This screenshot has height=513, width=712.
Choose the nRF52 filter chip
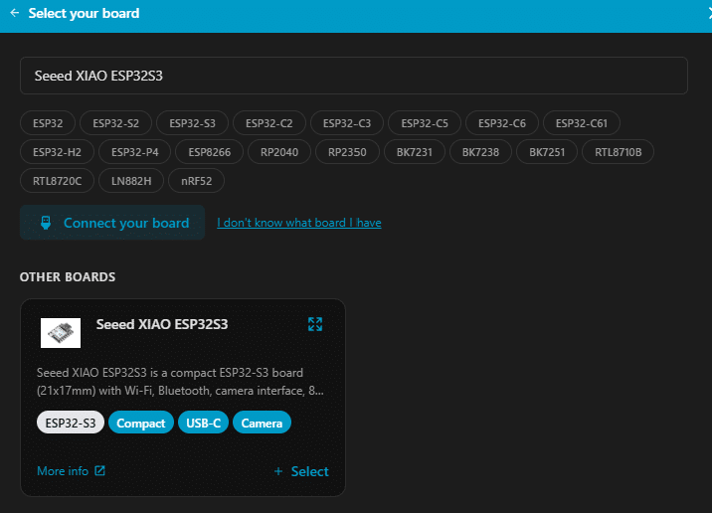[x=196, y=181]
